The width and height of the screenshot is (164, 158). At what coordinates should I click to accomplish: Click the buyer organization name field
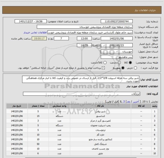click(85, 27)
